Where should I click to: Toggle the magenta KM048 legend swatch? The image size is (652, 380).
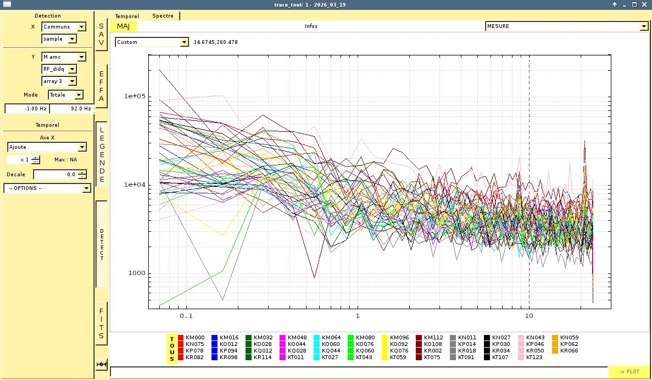click(x=283, y=338)
